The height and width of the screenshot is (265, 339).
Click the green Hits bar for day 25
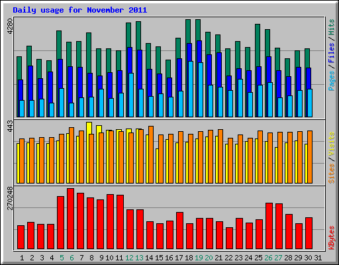[258, 44]
